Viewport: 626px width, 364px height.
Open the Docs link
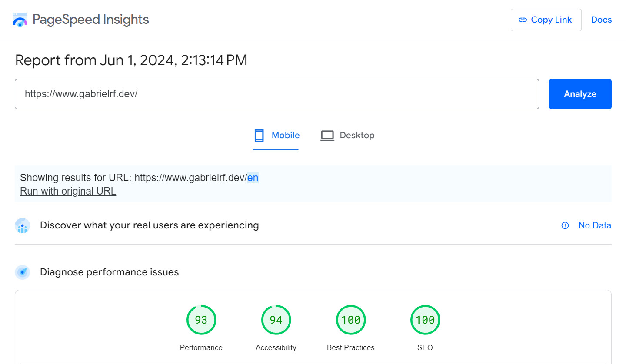(x=601, y=20)
